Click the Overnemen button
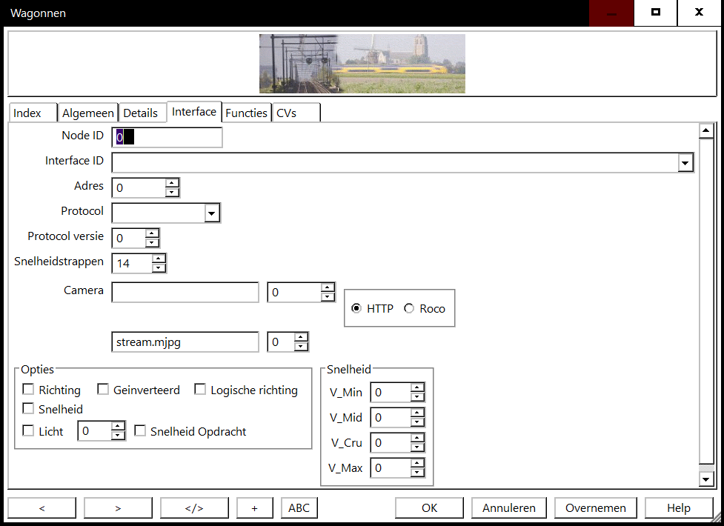The width and height of the screenshot is (724, 526). tap(595, 507)
